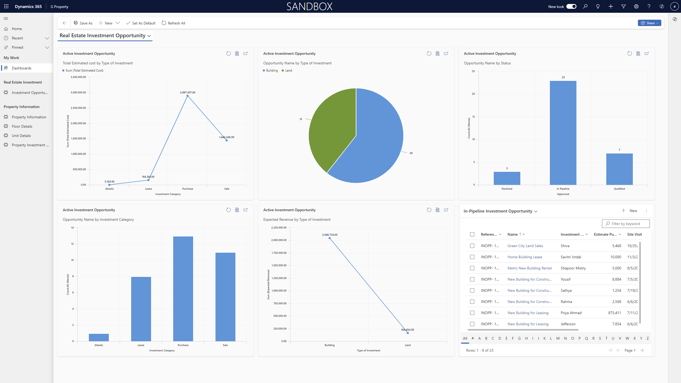Expand the Total Estimated cost line chart
The width and height of the screenshot is (681, 383).
246,53
